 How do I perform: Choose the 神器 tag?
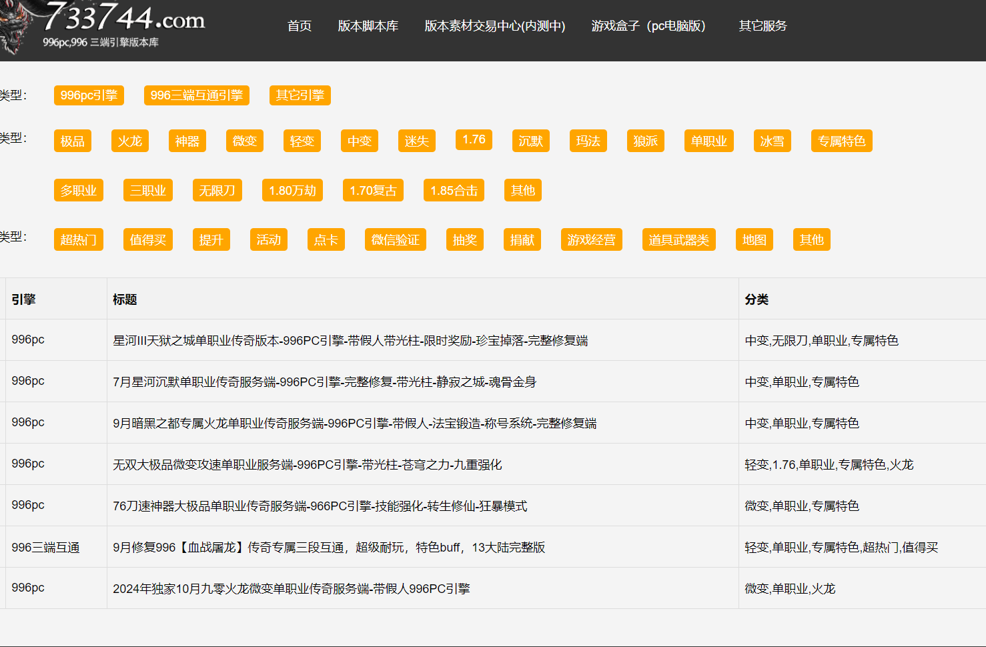click(x=187, y=141)
